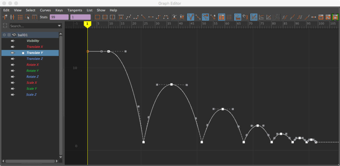340x166 pixels.
Task: Open the Tangents menu
Action: pos(74,10)
